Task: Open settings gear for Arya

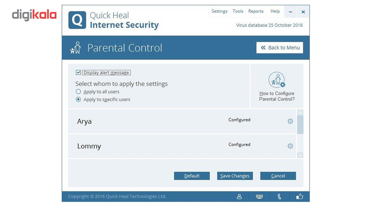Action: click(290, 121)
